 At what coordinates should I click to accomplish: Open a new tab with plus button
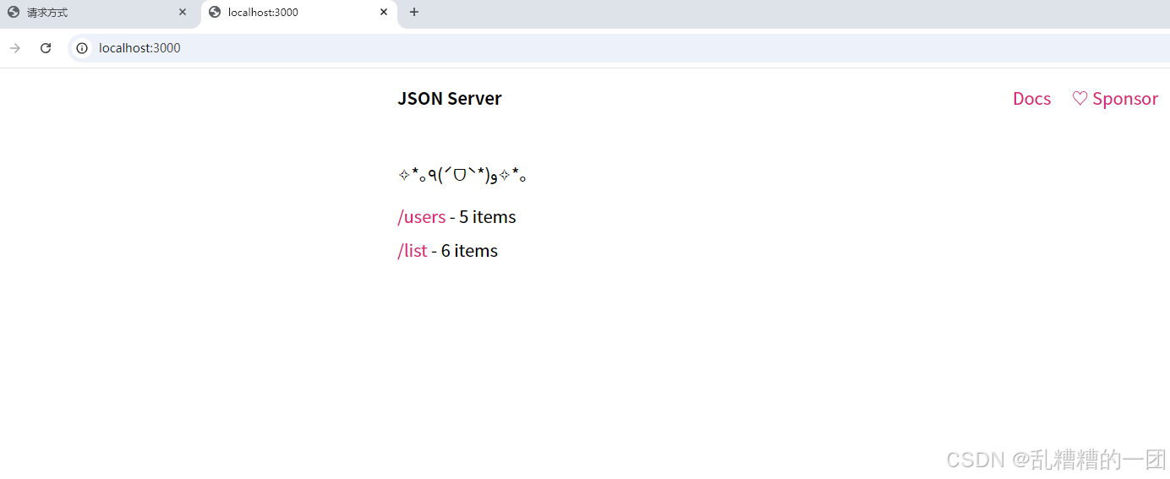point(414,13)
